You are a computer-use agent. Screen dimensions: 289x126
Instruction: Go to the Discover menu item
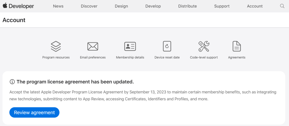(89, 6)
